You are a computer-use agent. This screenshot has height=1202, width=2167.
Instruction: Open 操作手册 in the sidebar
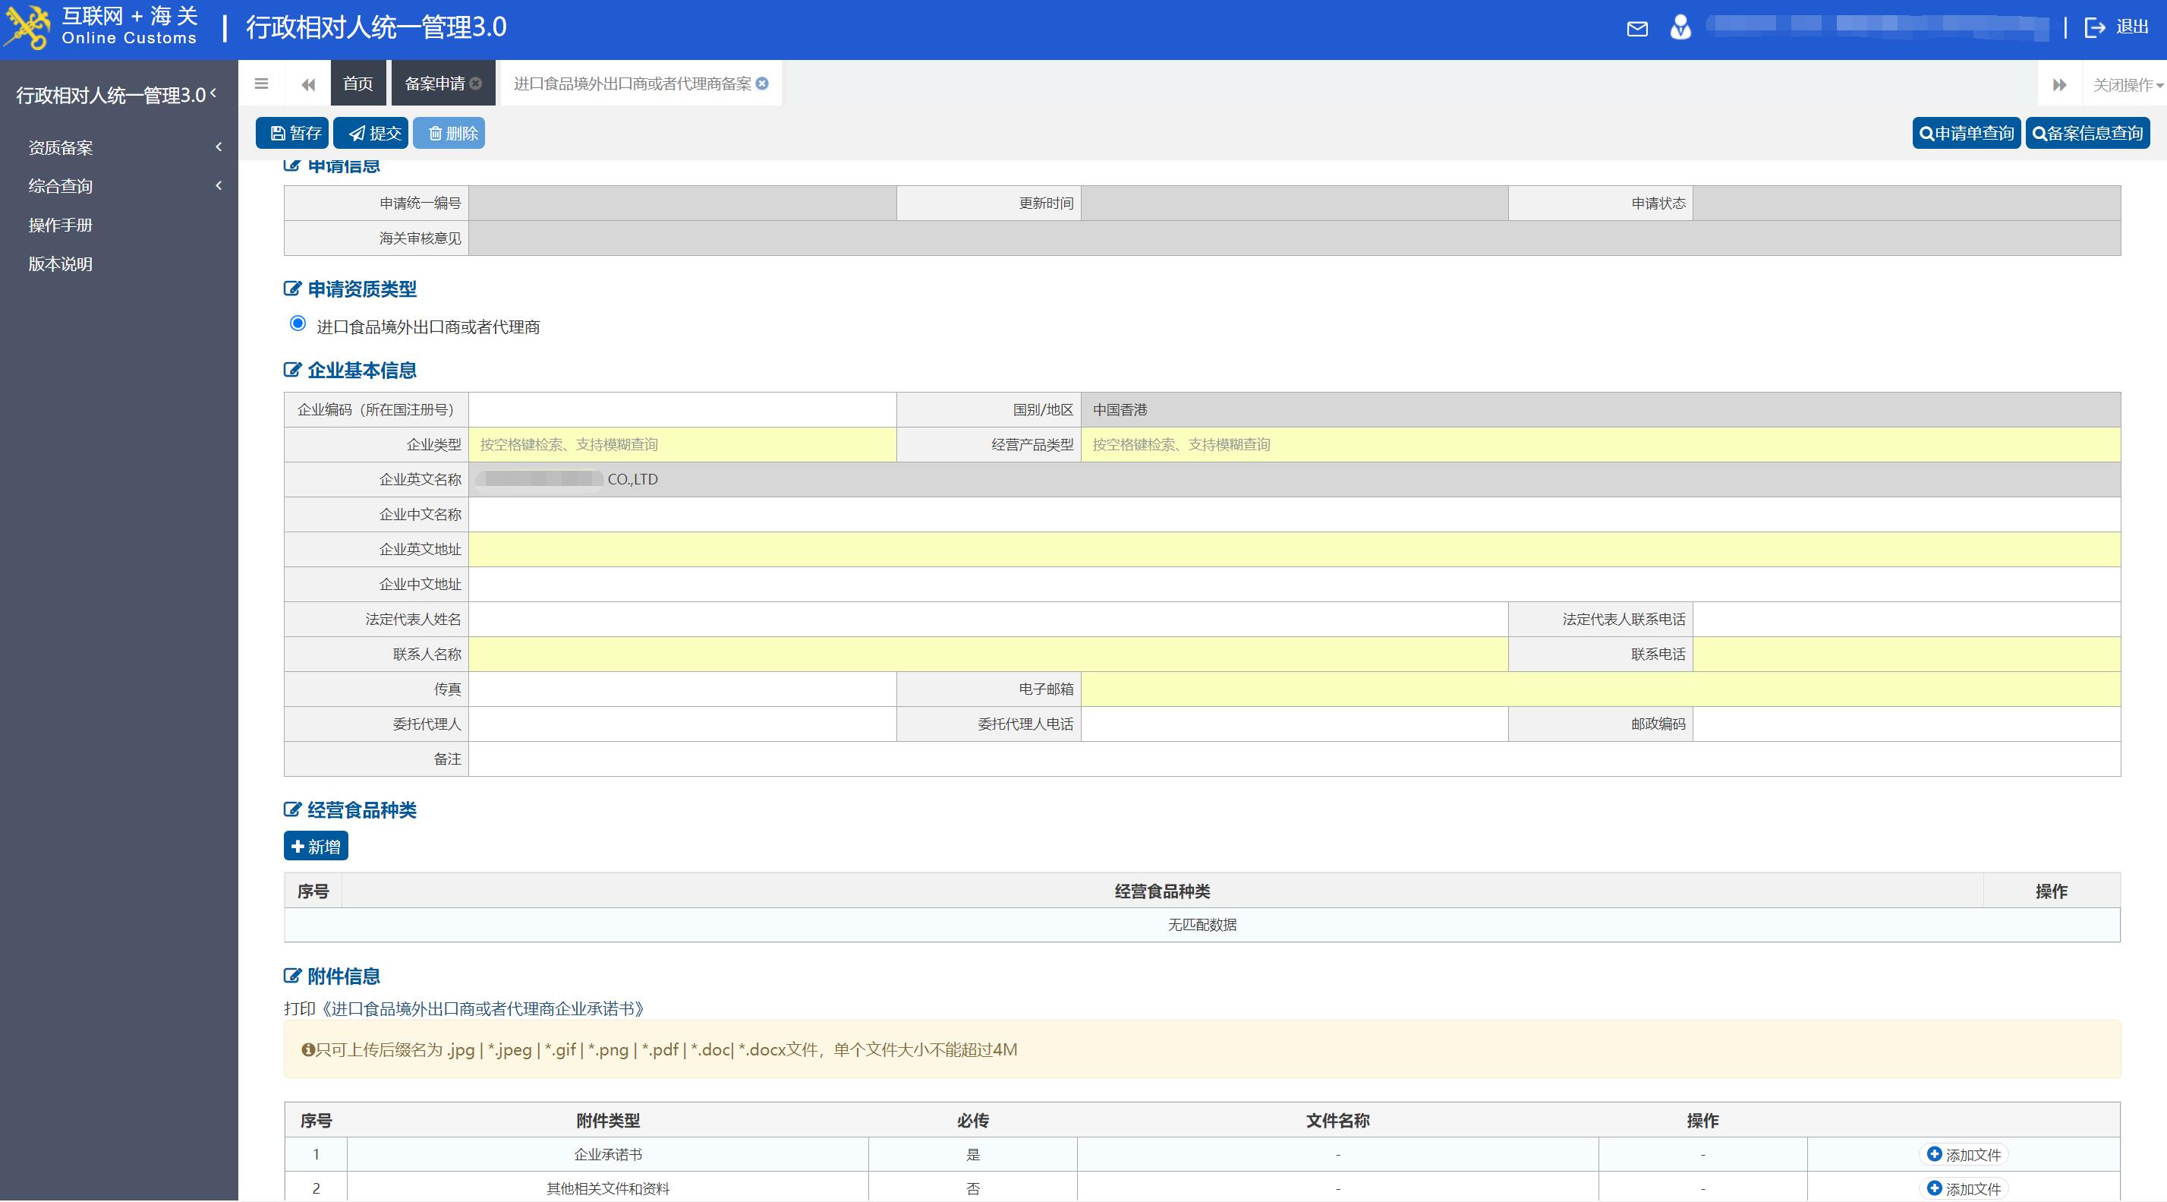(61, 225)
